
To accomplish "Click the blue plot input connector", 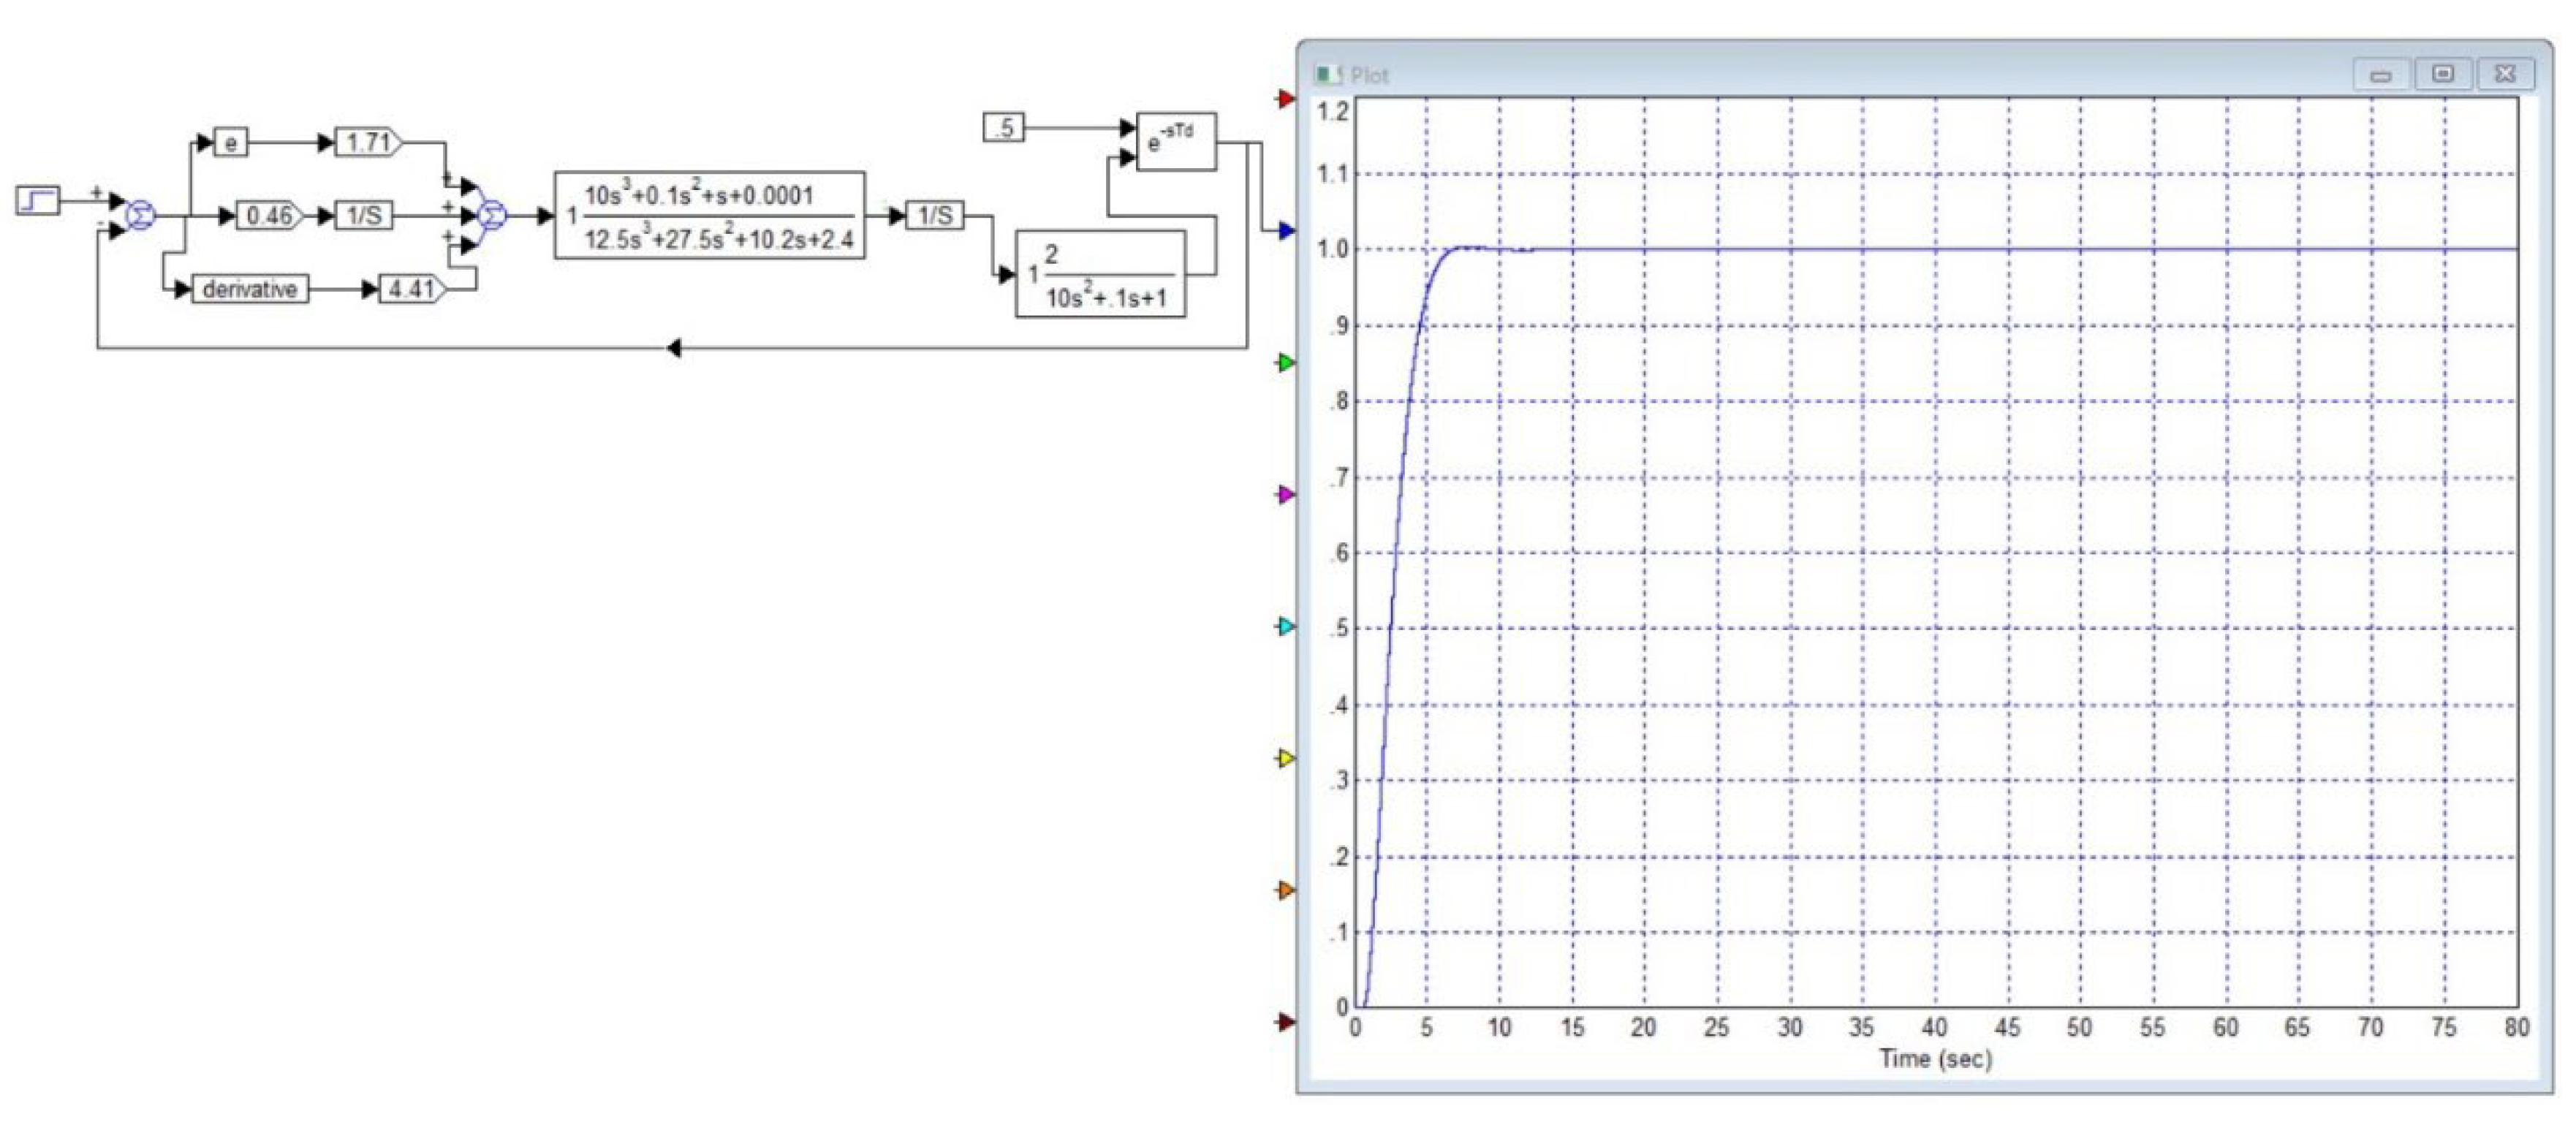I will tap(1286, 231).
